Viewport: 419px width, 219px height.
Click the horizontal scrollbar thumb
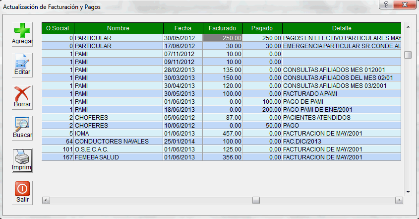pos(256,200)
